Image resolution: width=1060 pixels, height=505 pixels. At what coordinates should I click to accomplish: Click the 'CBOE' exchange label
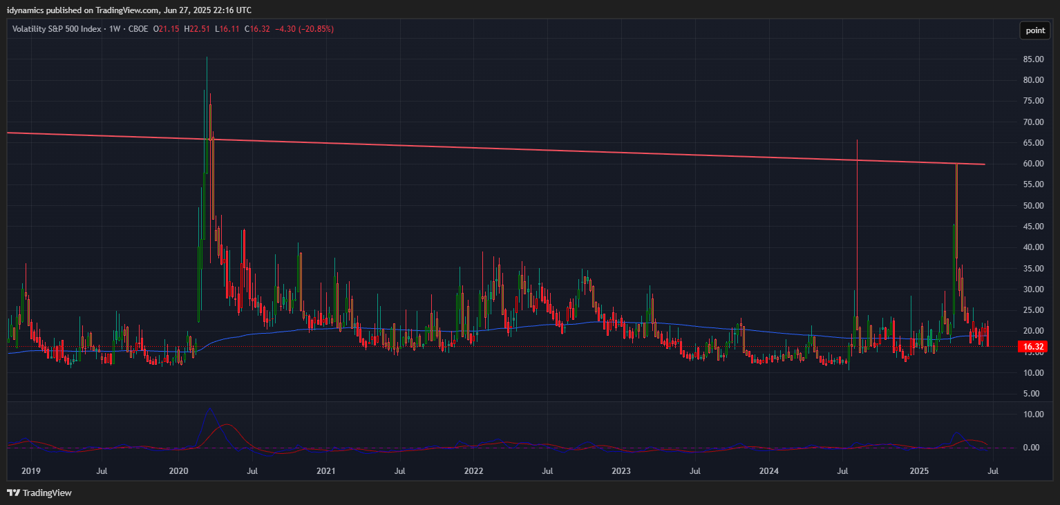click(138, 29)
